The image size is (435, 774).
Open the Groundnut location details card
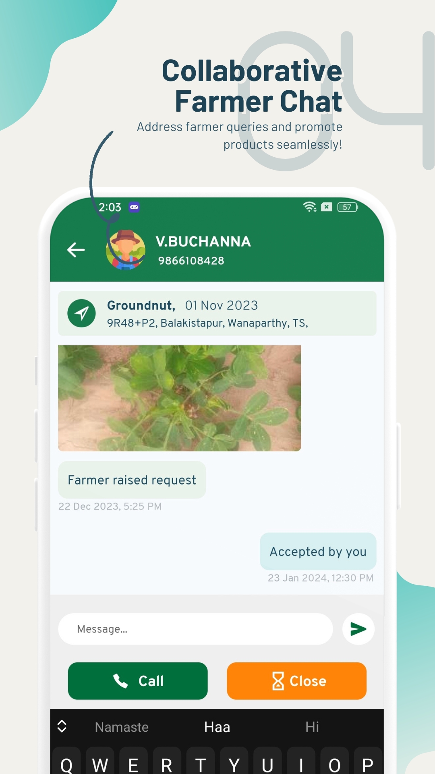pos(217,313)
